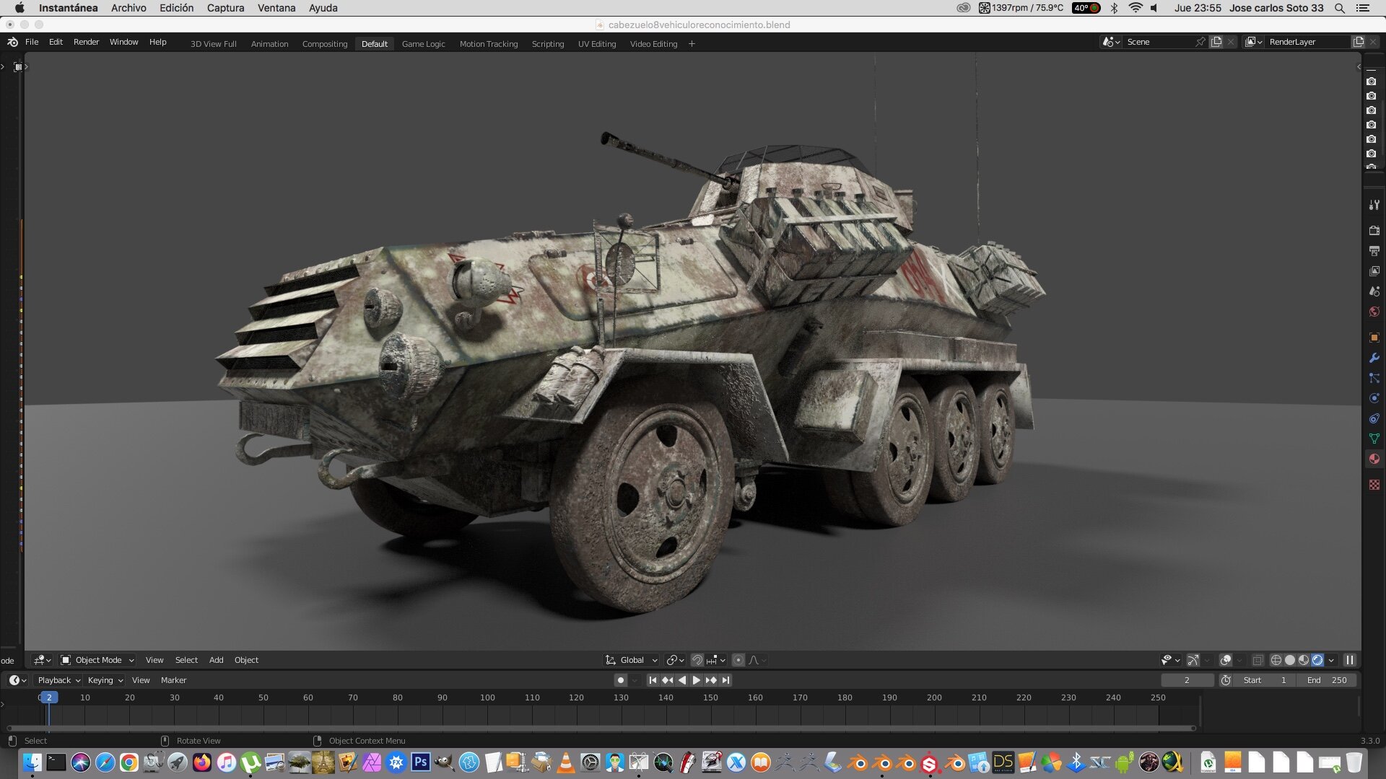Switch to the Animation workspace tab

pos(269,44)
